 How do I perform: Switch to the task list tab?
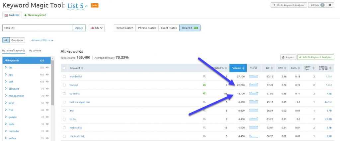pos(12,15)
